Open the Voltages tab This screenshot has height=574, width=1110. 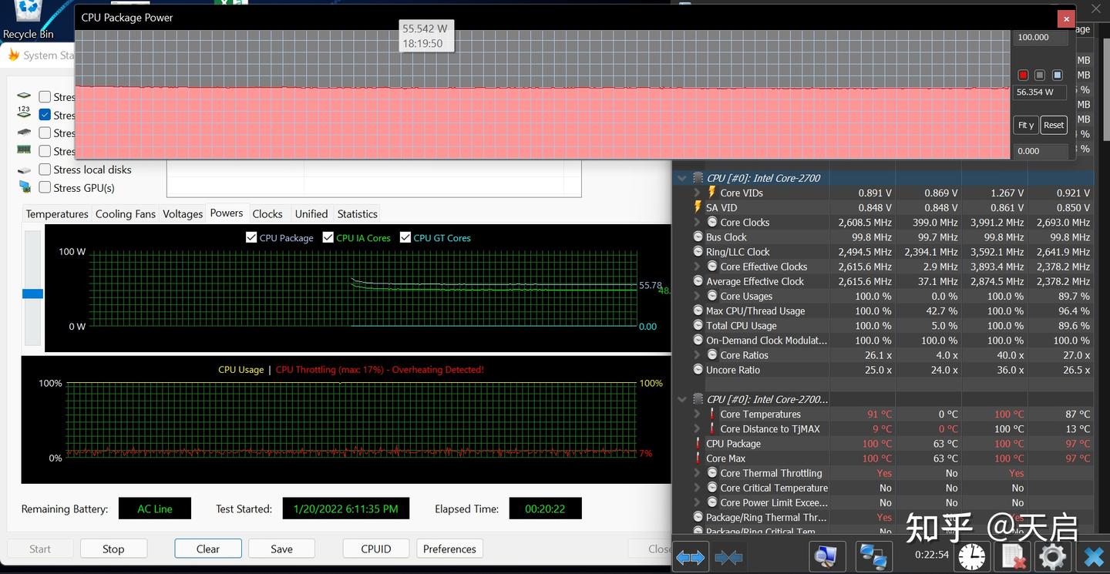[x=183, y=214]
